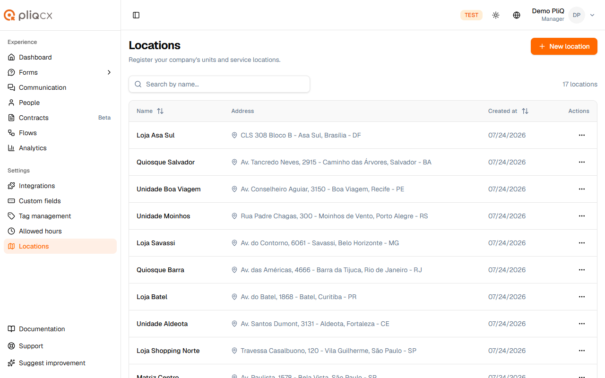Open Integrations settings
Screen dimensions: 605x378
(x=60, y=186)
